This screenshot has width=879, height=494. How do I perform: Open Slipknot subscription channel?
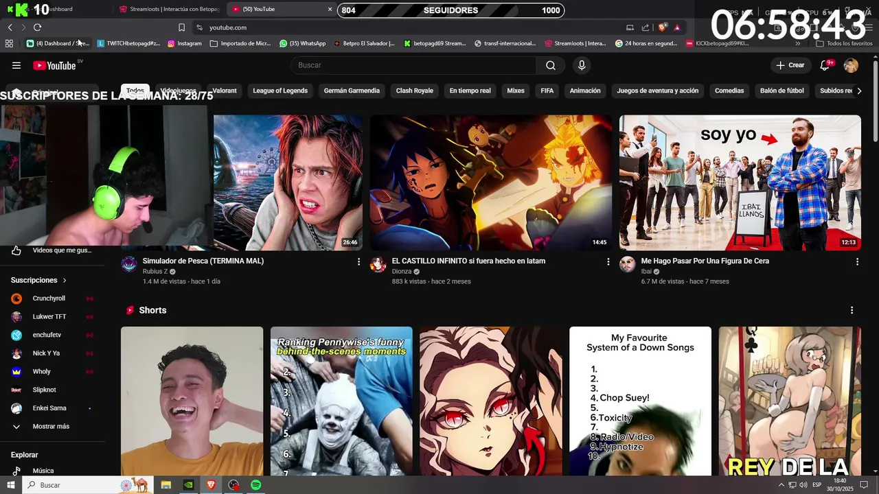[54, 390]
